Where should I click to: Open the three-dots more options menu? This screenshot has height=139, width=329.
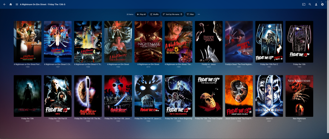click(199, 14)
